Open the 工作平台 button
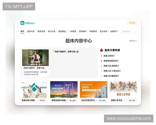The width and height of the screenshot is (156, 125). 132,23
